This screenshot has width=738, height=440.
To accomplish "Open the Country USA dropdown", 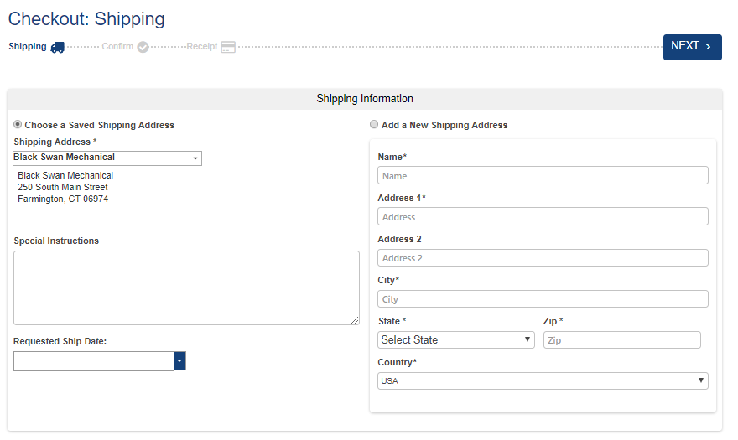I will (x=543, y=381).
